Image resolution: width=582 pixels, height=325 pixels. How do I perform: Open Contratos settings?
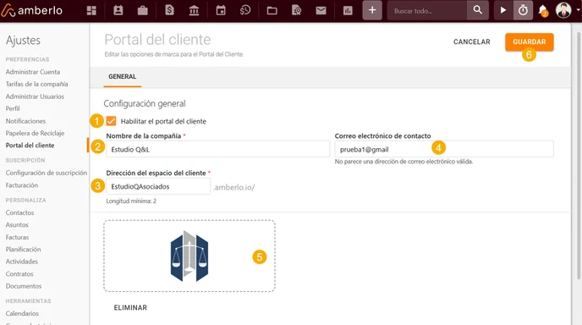click(19, 273)
